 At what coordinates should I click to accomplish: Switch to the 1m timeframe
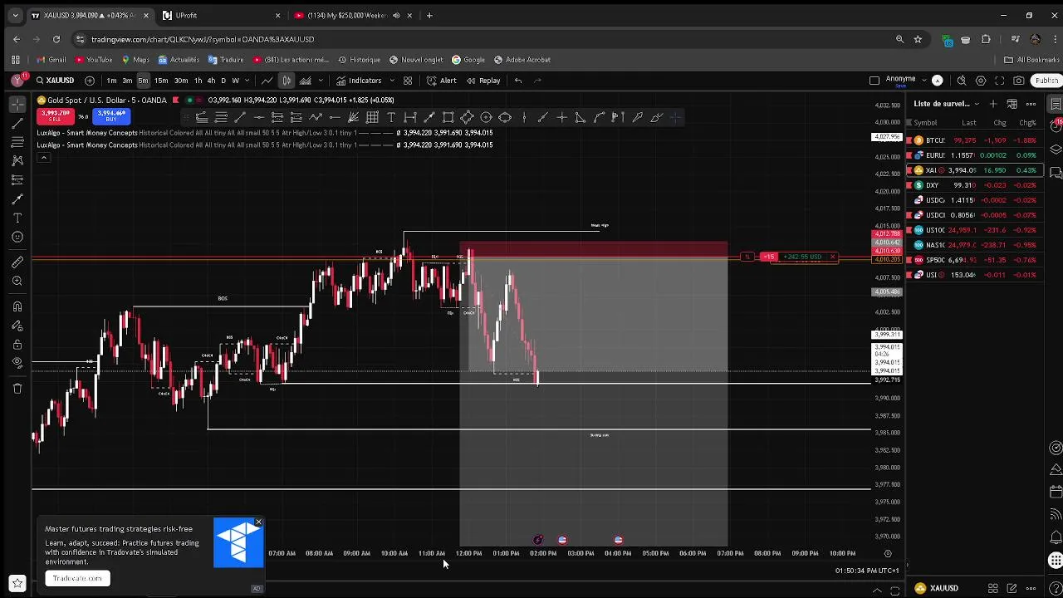click(x=111, y=81)
